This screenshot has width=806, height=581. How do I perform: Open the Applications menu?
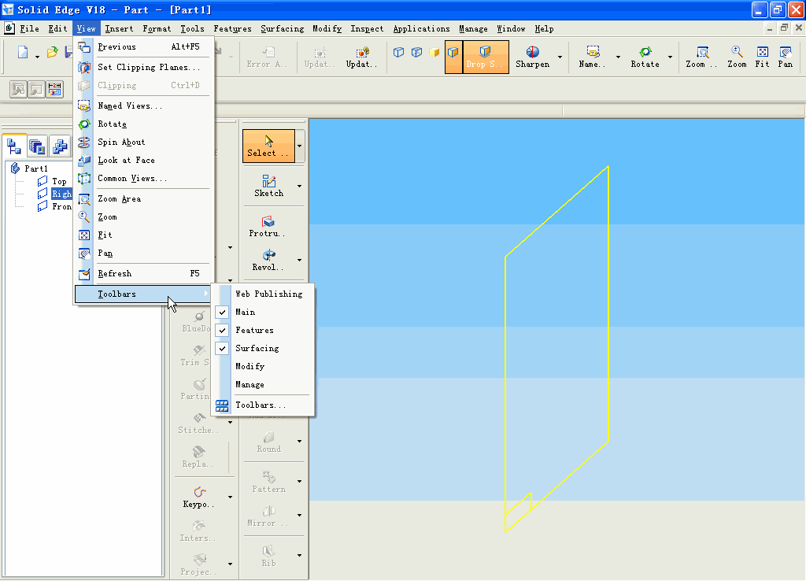coord(422,29)
